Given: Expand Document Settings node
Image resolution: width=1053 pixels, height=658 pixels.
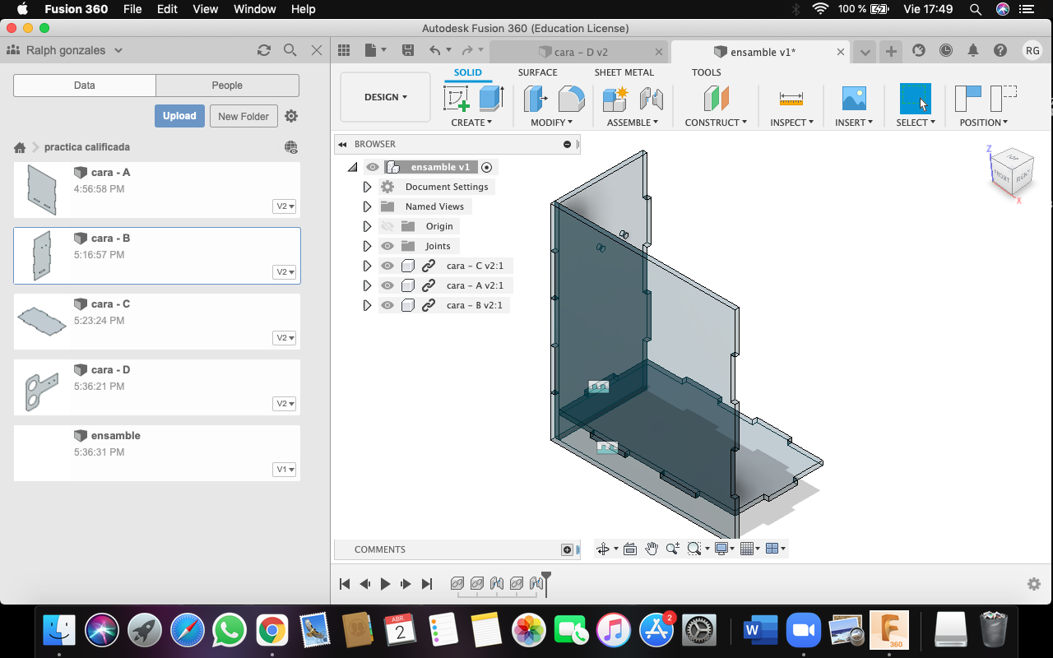Looking at the screenshot, I should [x=367, y=187].
